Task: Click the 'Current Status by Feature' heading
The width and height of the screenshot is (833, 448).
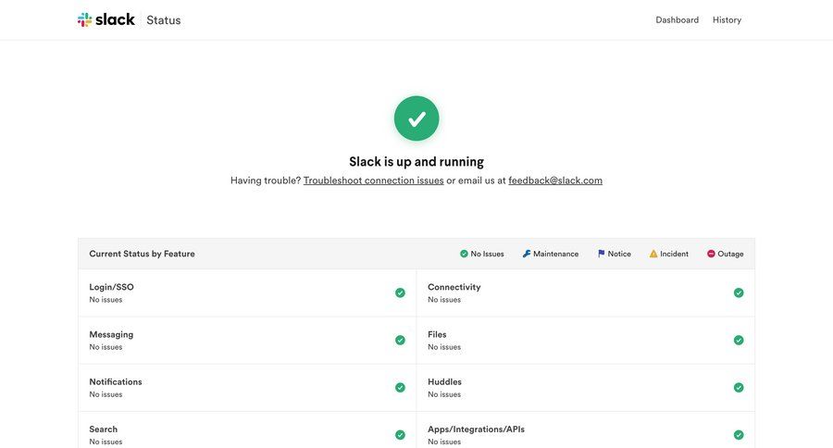Action: pos(142,254)
